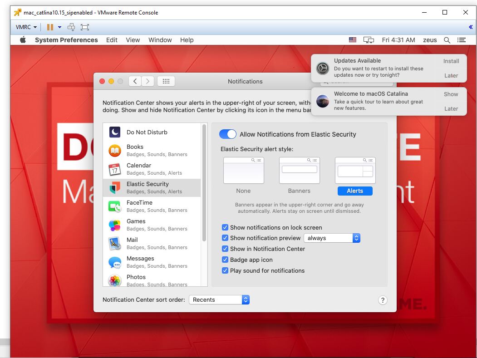Select Messages in the notifications list
The width and height of the screenshot is (477, 358).
tap(140, 262)
